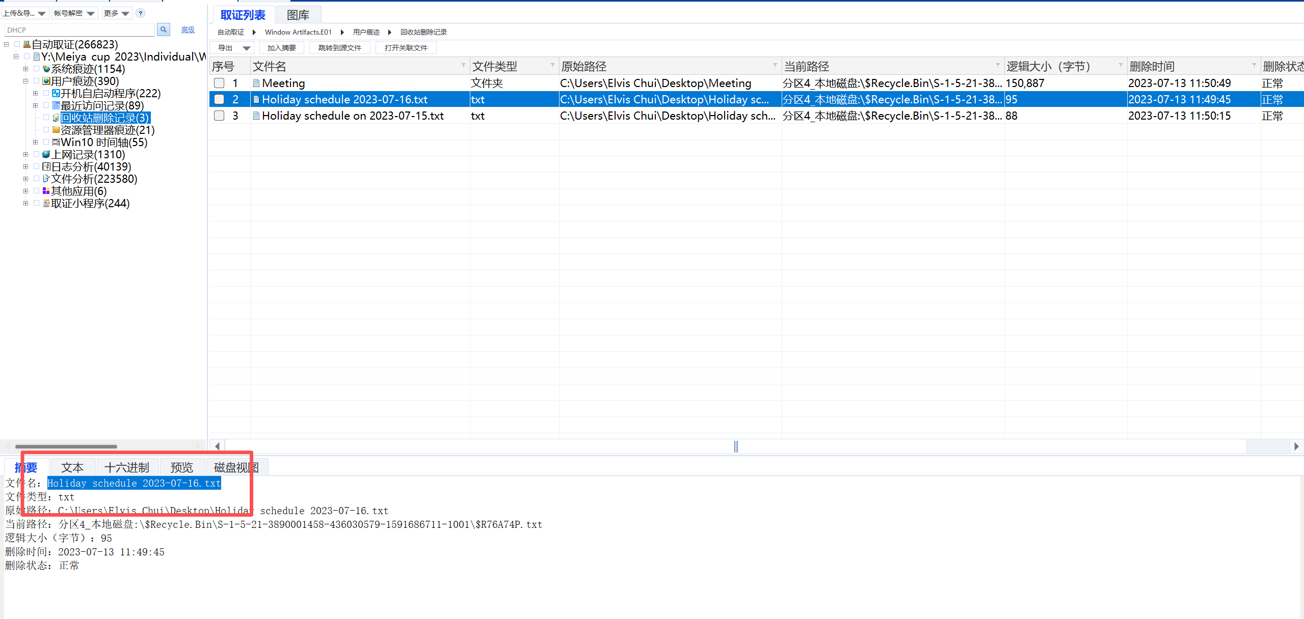Check the box for Meeting row

[219, 83]
